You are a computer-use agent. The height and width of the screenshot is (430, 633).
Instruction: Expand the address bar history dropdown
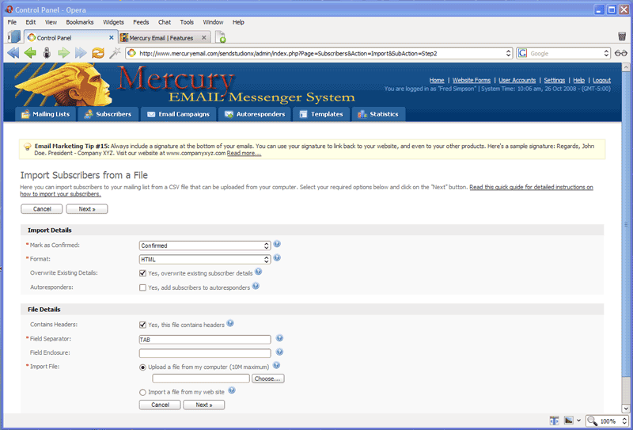pyautogui.click(x=508, y=53)
